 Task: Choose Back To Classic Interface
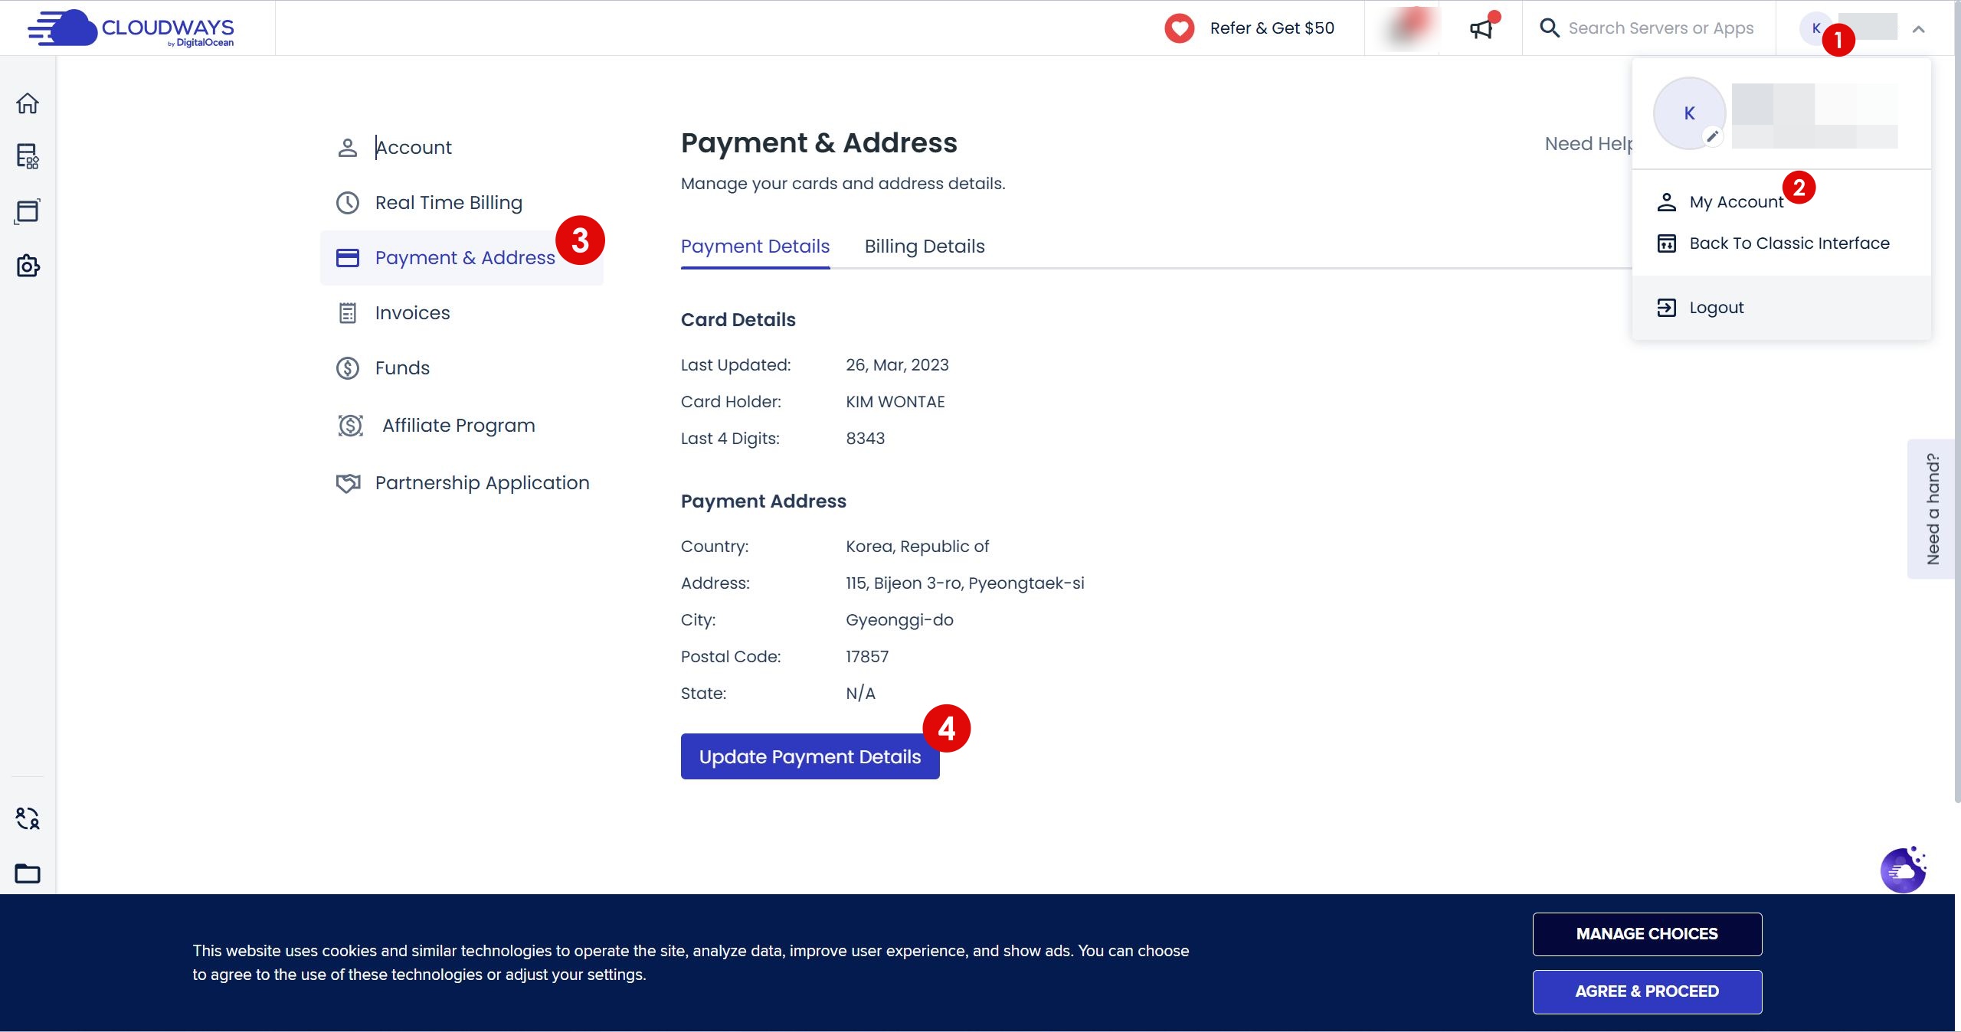(1789, 243)
